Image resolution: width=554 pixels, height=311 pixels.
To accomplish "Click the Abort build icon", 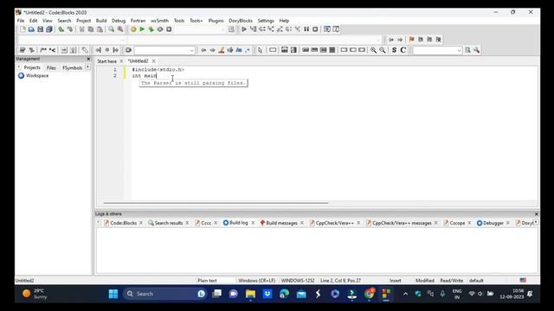I will pyautogui.click(x=169, y=29).
